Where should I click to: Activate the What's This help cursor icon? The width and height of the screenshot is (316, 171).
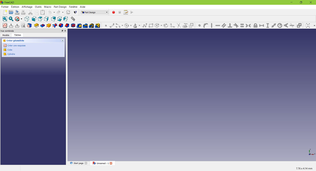tap(75, 12)
